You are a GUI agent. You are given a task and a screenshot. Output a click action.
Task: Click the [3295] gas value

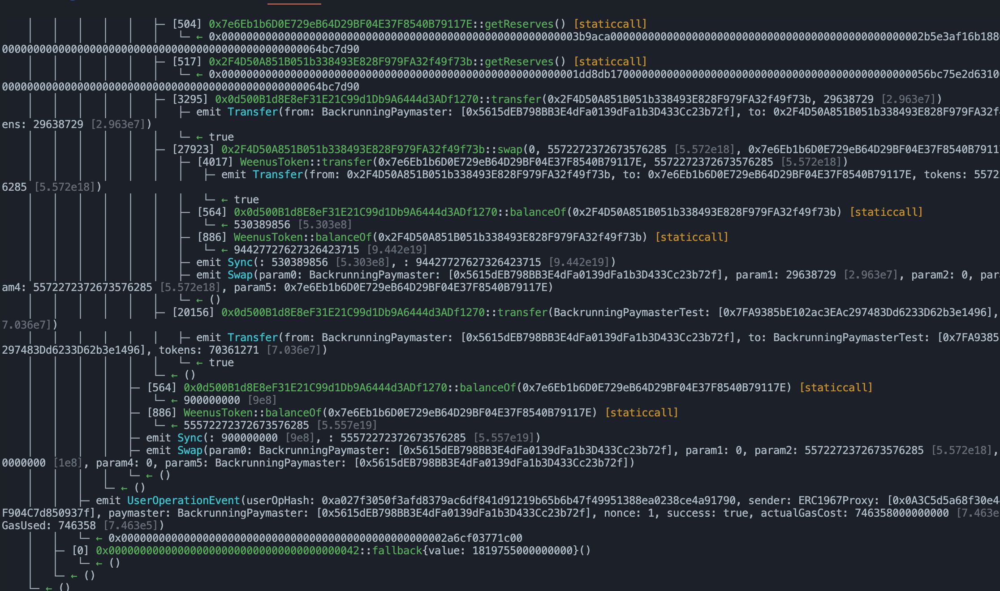click(190, 99)
